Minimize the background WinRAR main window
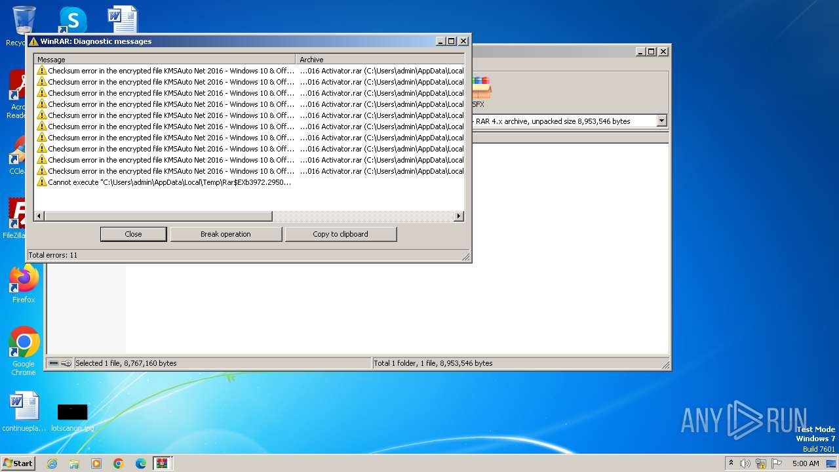Viewport: 839px width, 472px height. (x=640, y=51)
